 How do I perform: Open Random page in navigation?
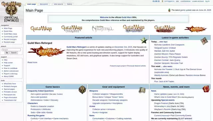[x=9, y=42]
